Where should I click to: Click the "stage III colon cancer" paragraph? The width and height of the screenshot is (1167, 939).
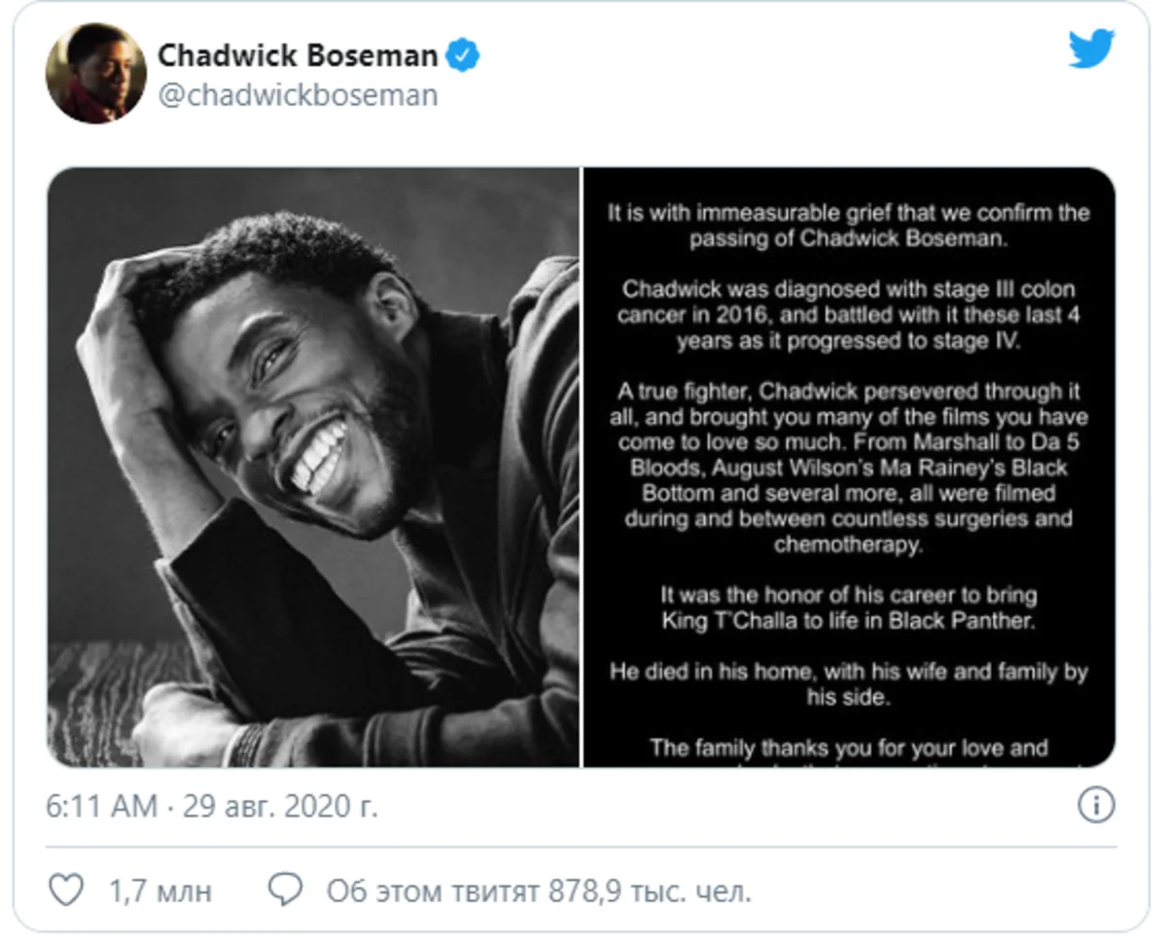[x=848, y=315]
